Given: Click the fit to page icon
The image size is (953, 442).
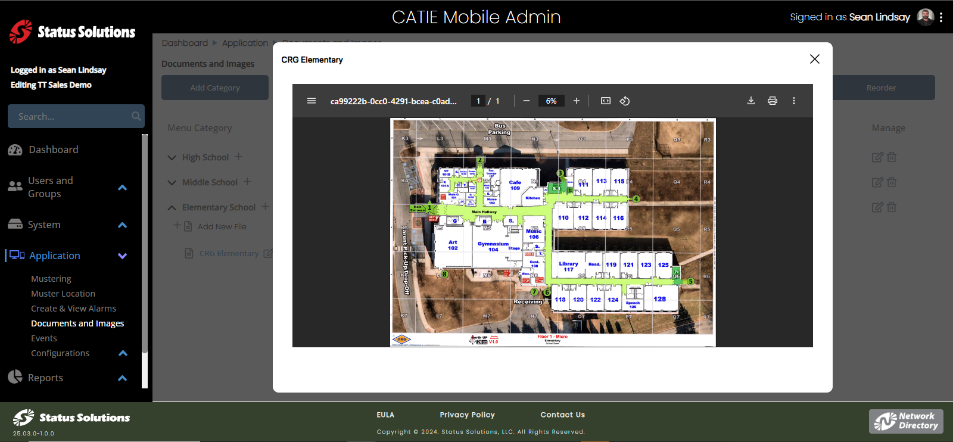Looking at the screenshot, I should click(x=606, y=101).
